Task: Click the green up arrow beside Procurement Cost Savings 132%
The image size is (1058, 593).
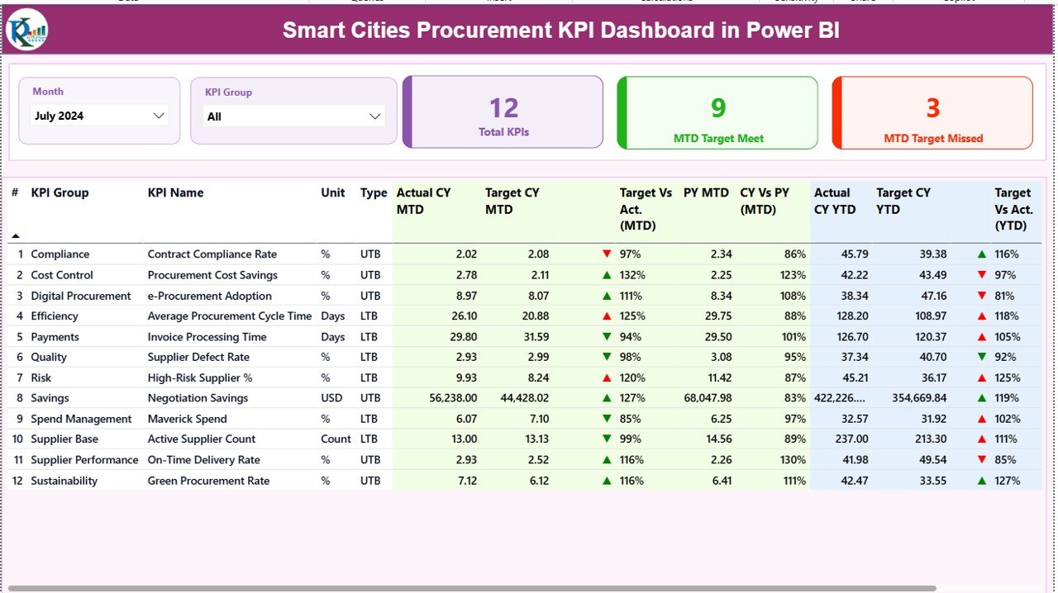Action: 608,274
